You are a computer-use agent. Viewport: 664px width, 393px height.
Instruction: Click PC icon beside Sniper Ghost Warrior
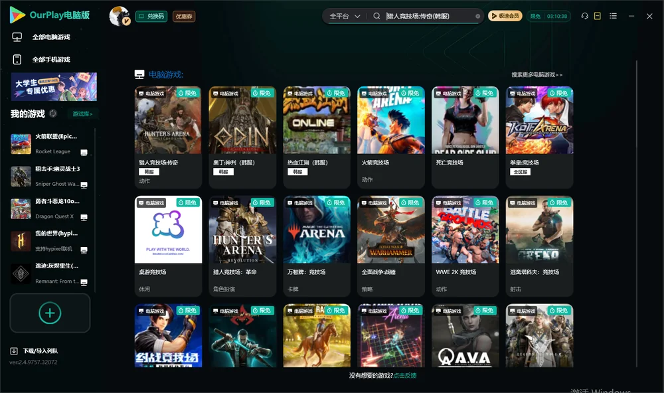click(x=84, y=185)
